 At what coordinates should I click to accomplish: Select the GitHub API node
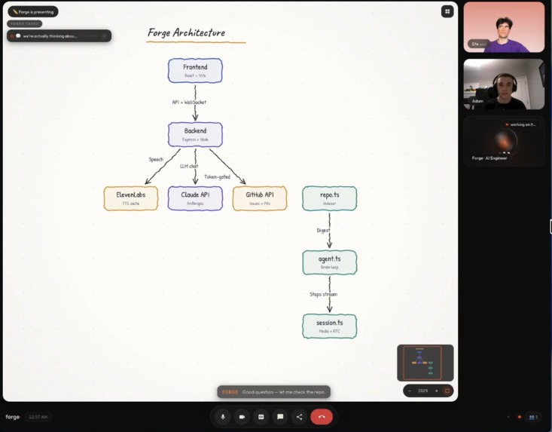coord(260,198)
